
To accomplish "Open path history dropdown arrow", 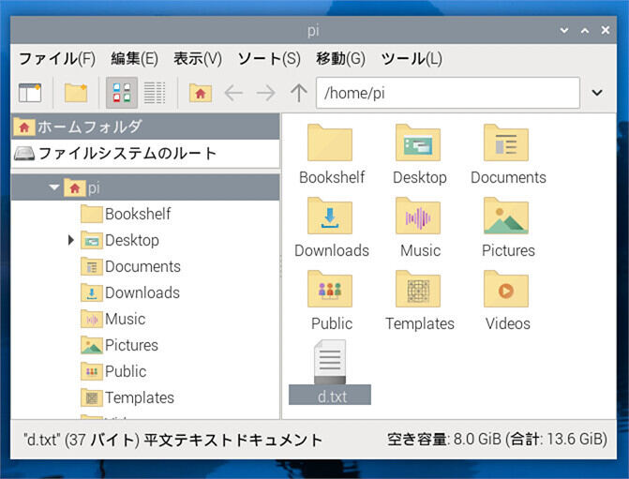I will pyautogui.click(x=597, y=93).
